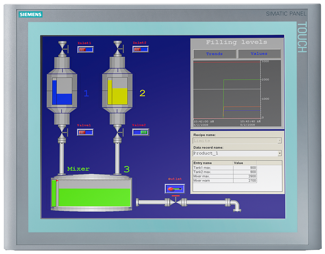Click the green Mixer label
325x254 pixels.
point(78,169)
